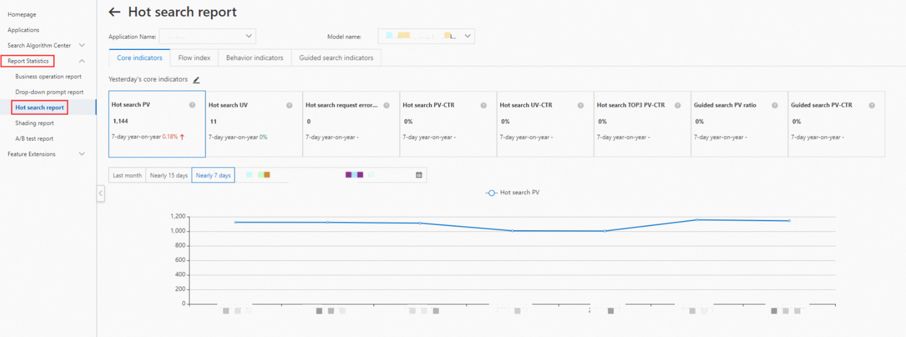Click the edit pencil for yesterday's core indicators
Screen dimensions: 906x337
pyautogui.click(x=197, y=80)
